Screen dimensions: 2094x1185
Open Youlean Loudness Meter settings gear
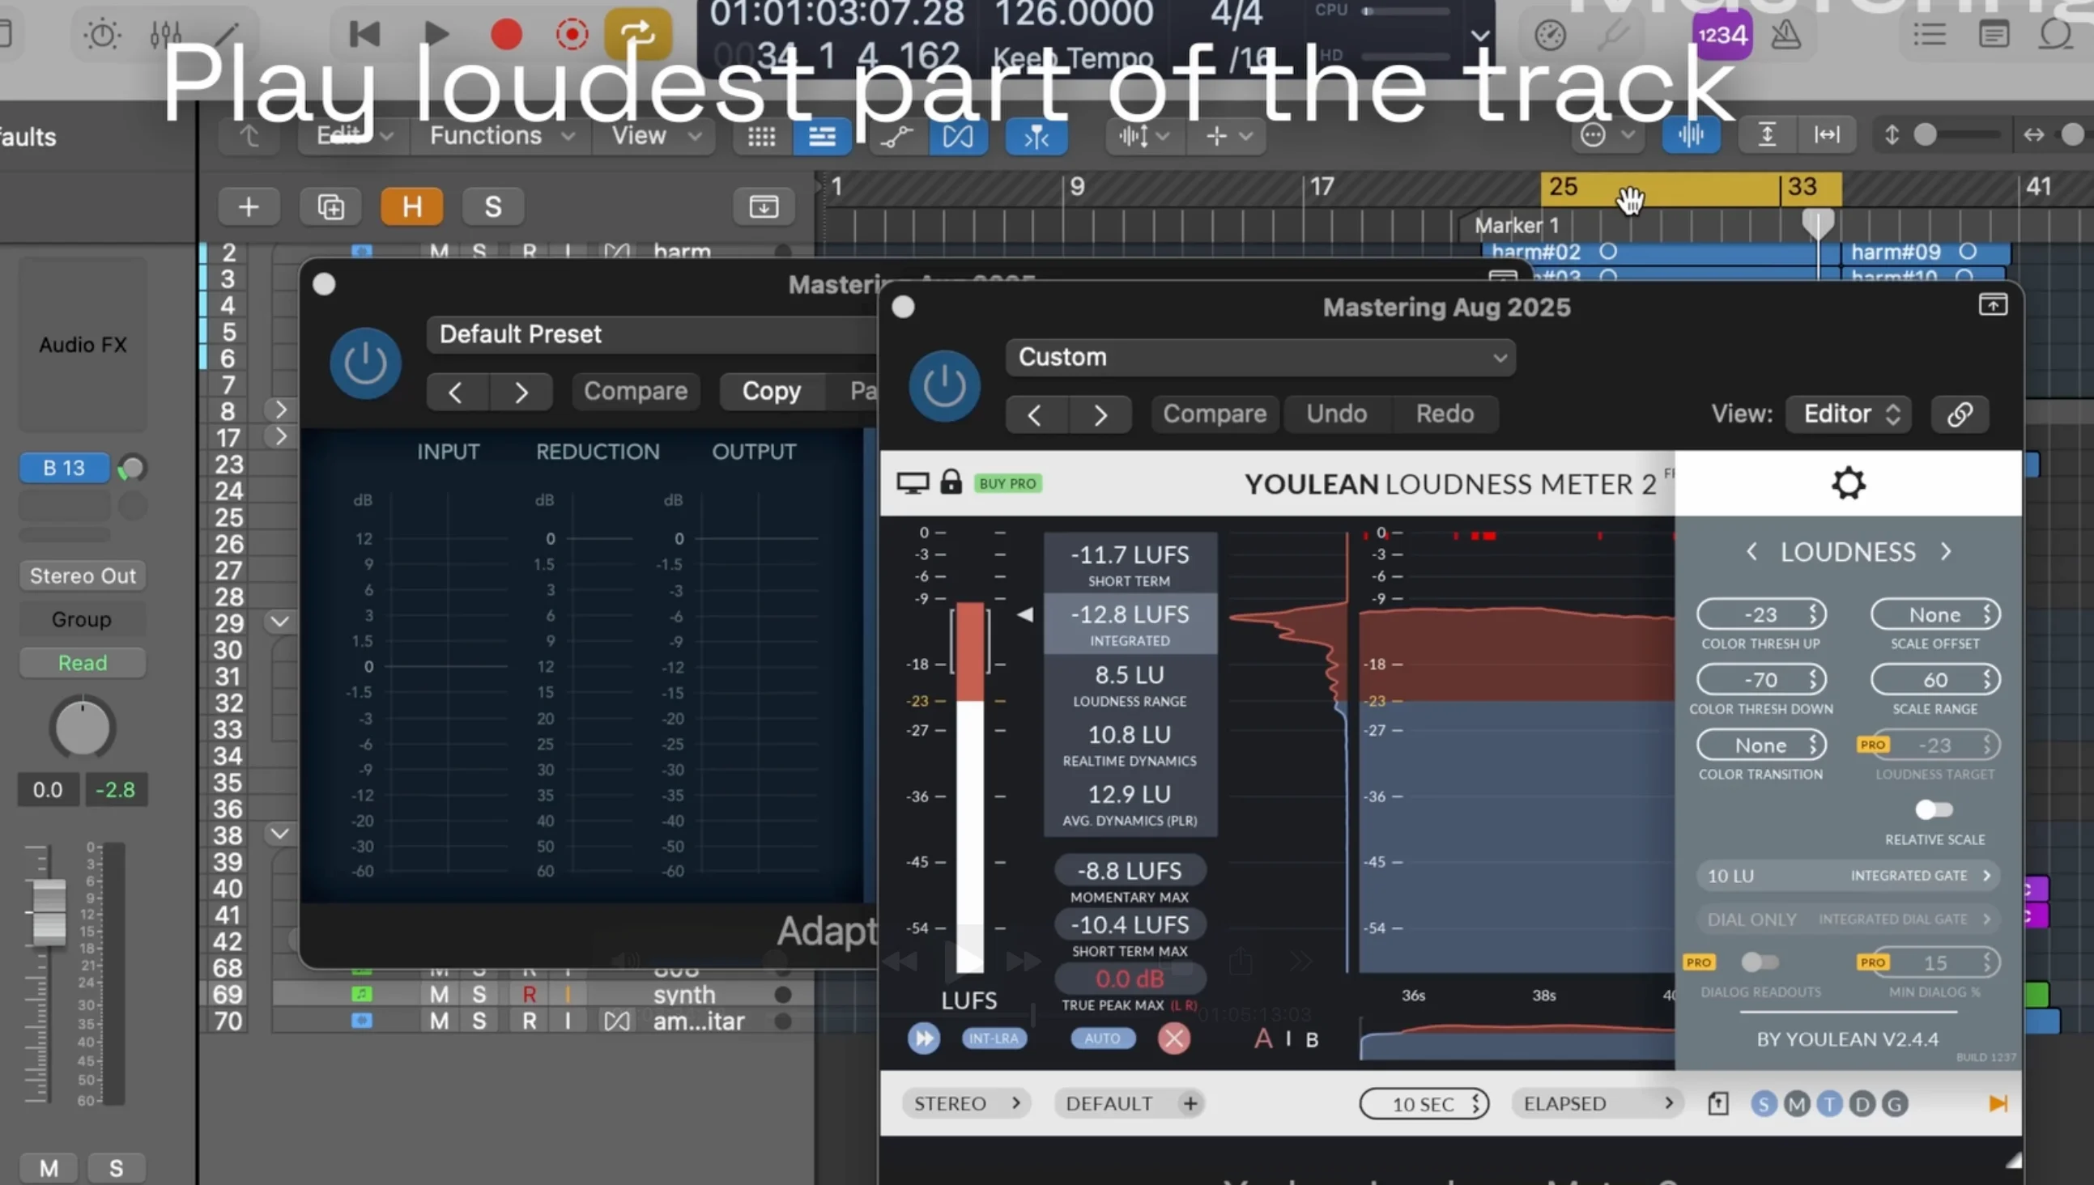(1847, 482)
